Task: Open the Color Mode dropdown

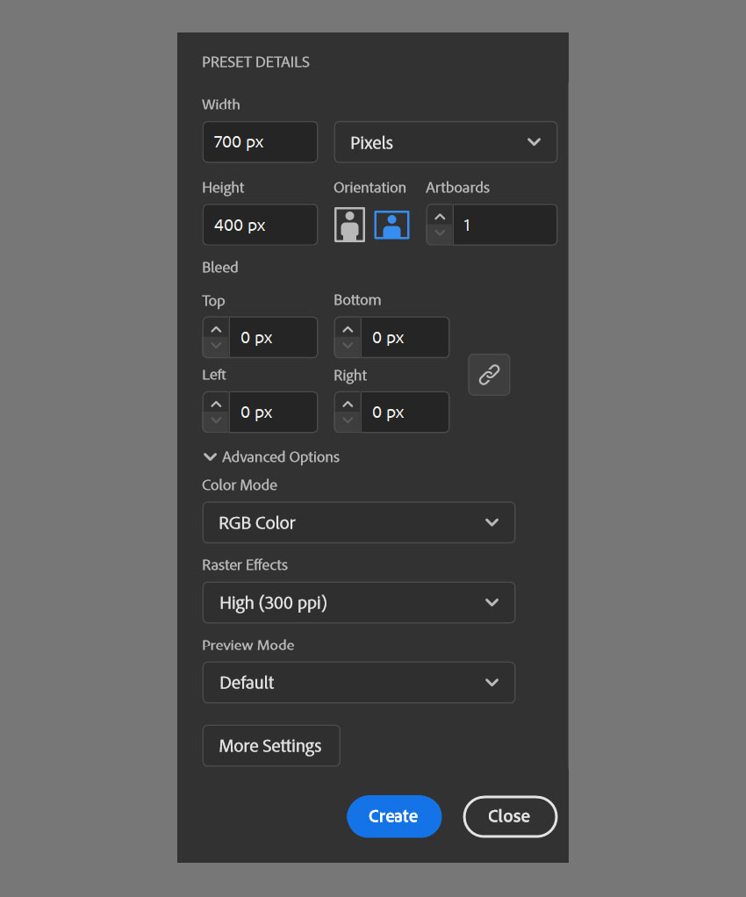Action: pos(358,522)
